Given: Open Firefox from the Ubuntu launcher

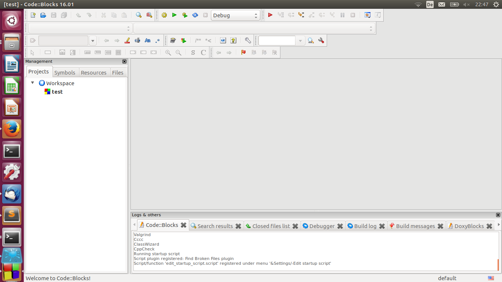Looking at the screenshot, I should click(12, 129).
